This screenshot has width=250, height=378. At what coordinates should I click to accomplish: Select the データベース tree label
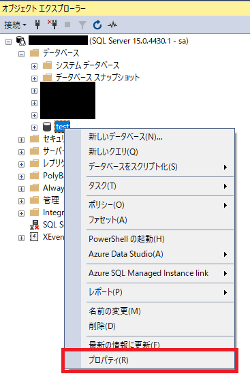[61, 53]
